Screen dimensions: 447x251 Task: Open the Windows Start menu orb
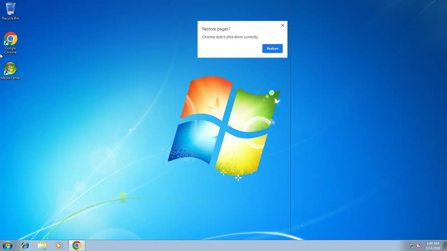[x=8, y=246]
